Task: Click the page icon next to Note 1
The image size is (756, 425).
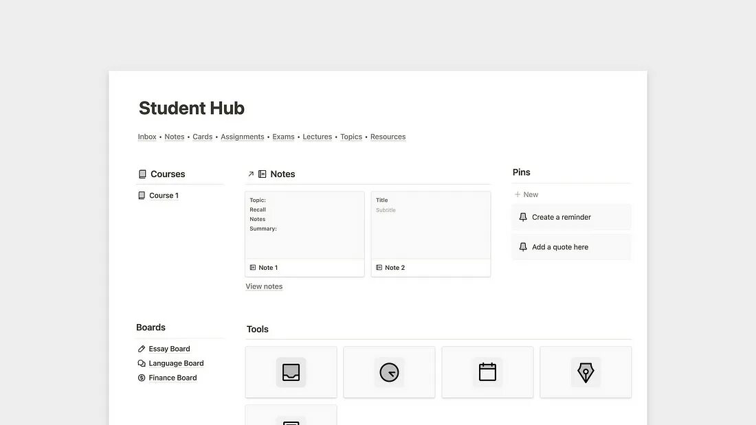Action: 253,268
